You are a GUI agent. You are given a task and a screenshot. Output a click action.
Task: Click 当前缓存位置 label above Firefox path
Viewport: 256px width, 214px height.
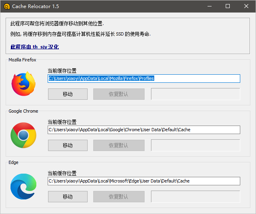pyautogui.click(x=62, y=71)
